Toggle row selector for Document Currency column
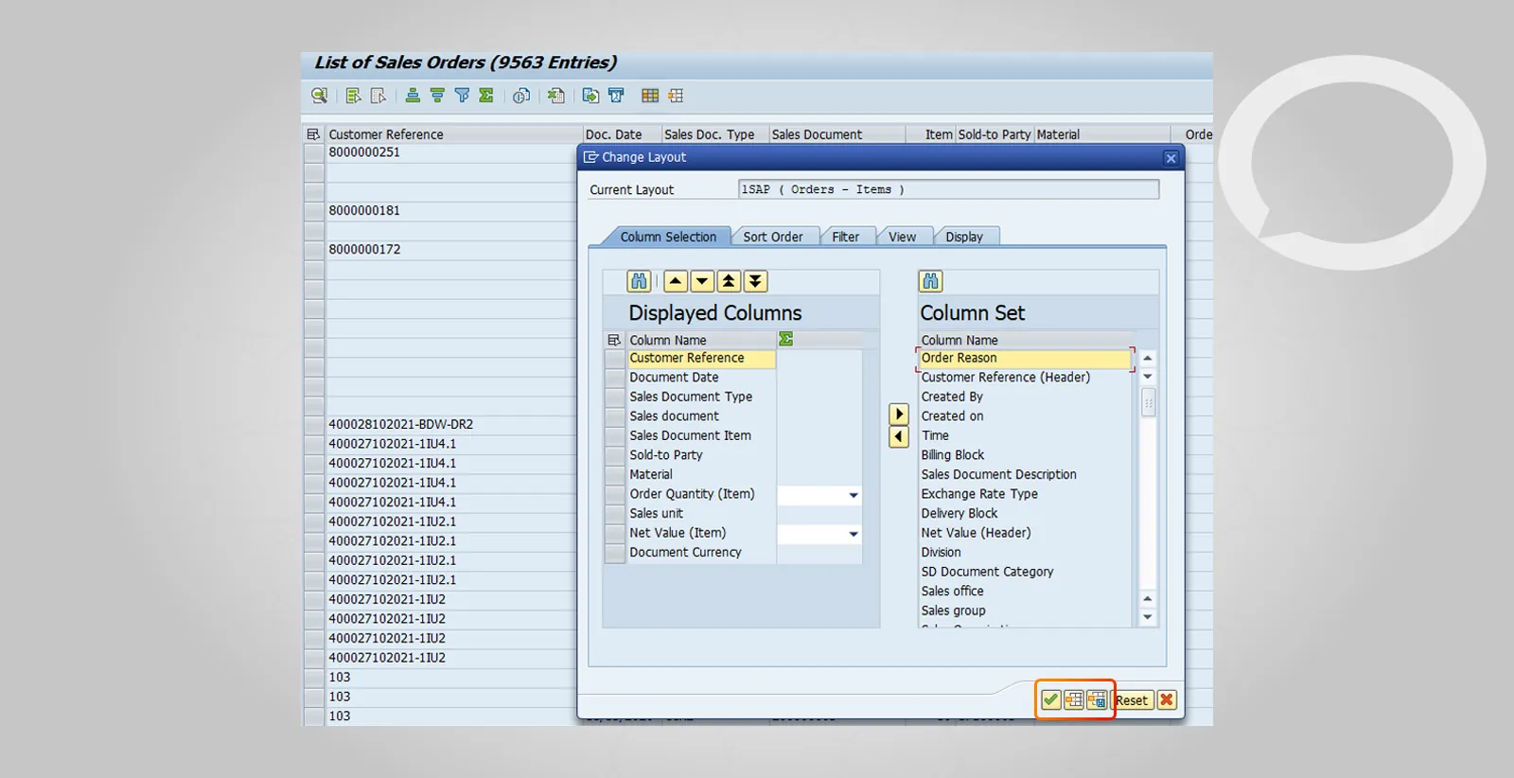The image size is (1514, 778). [x=615, y=553]
